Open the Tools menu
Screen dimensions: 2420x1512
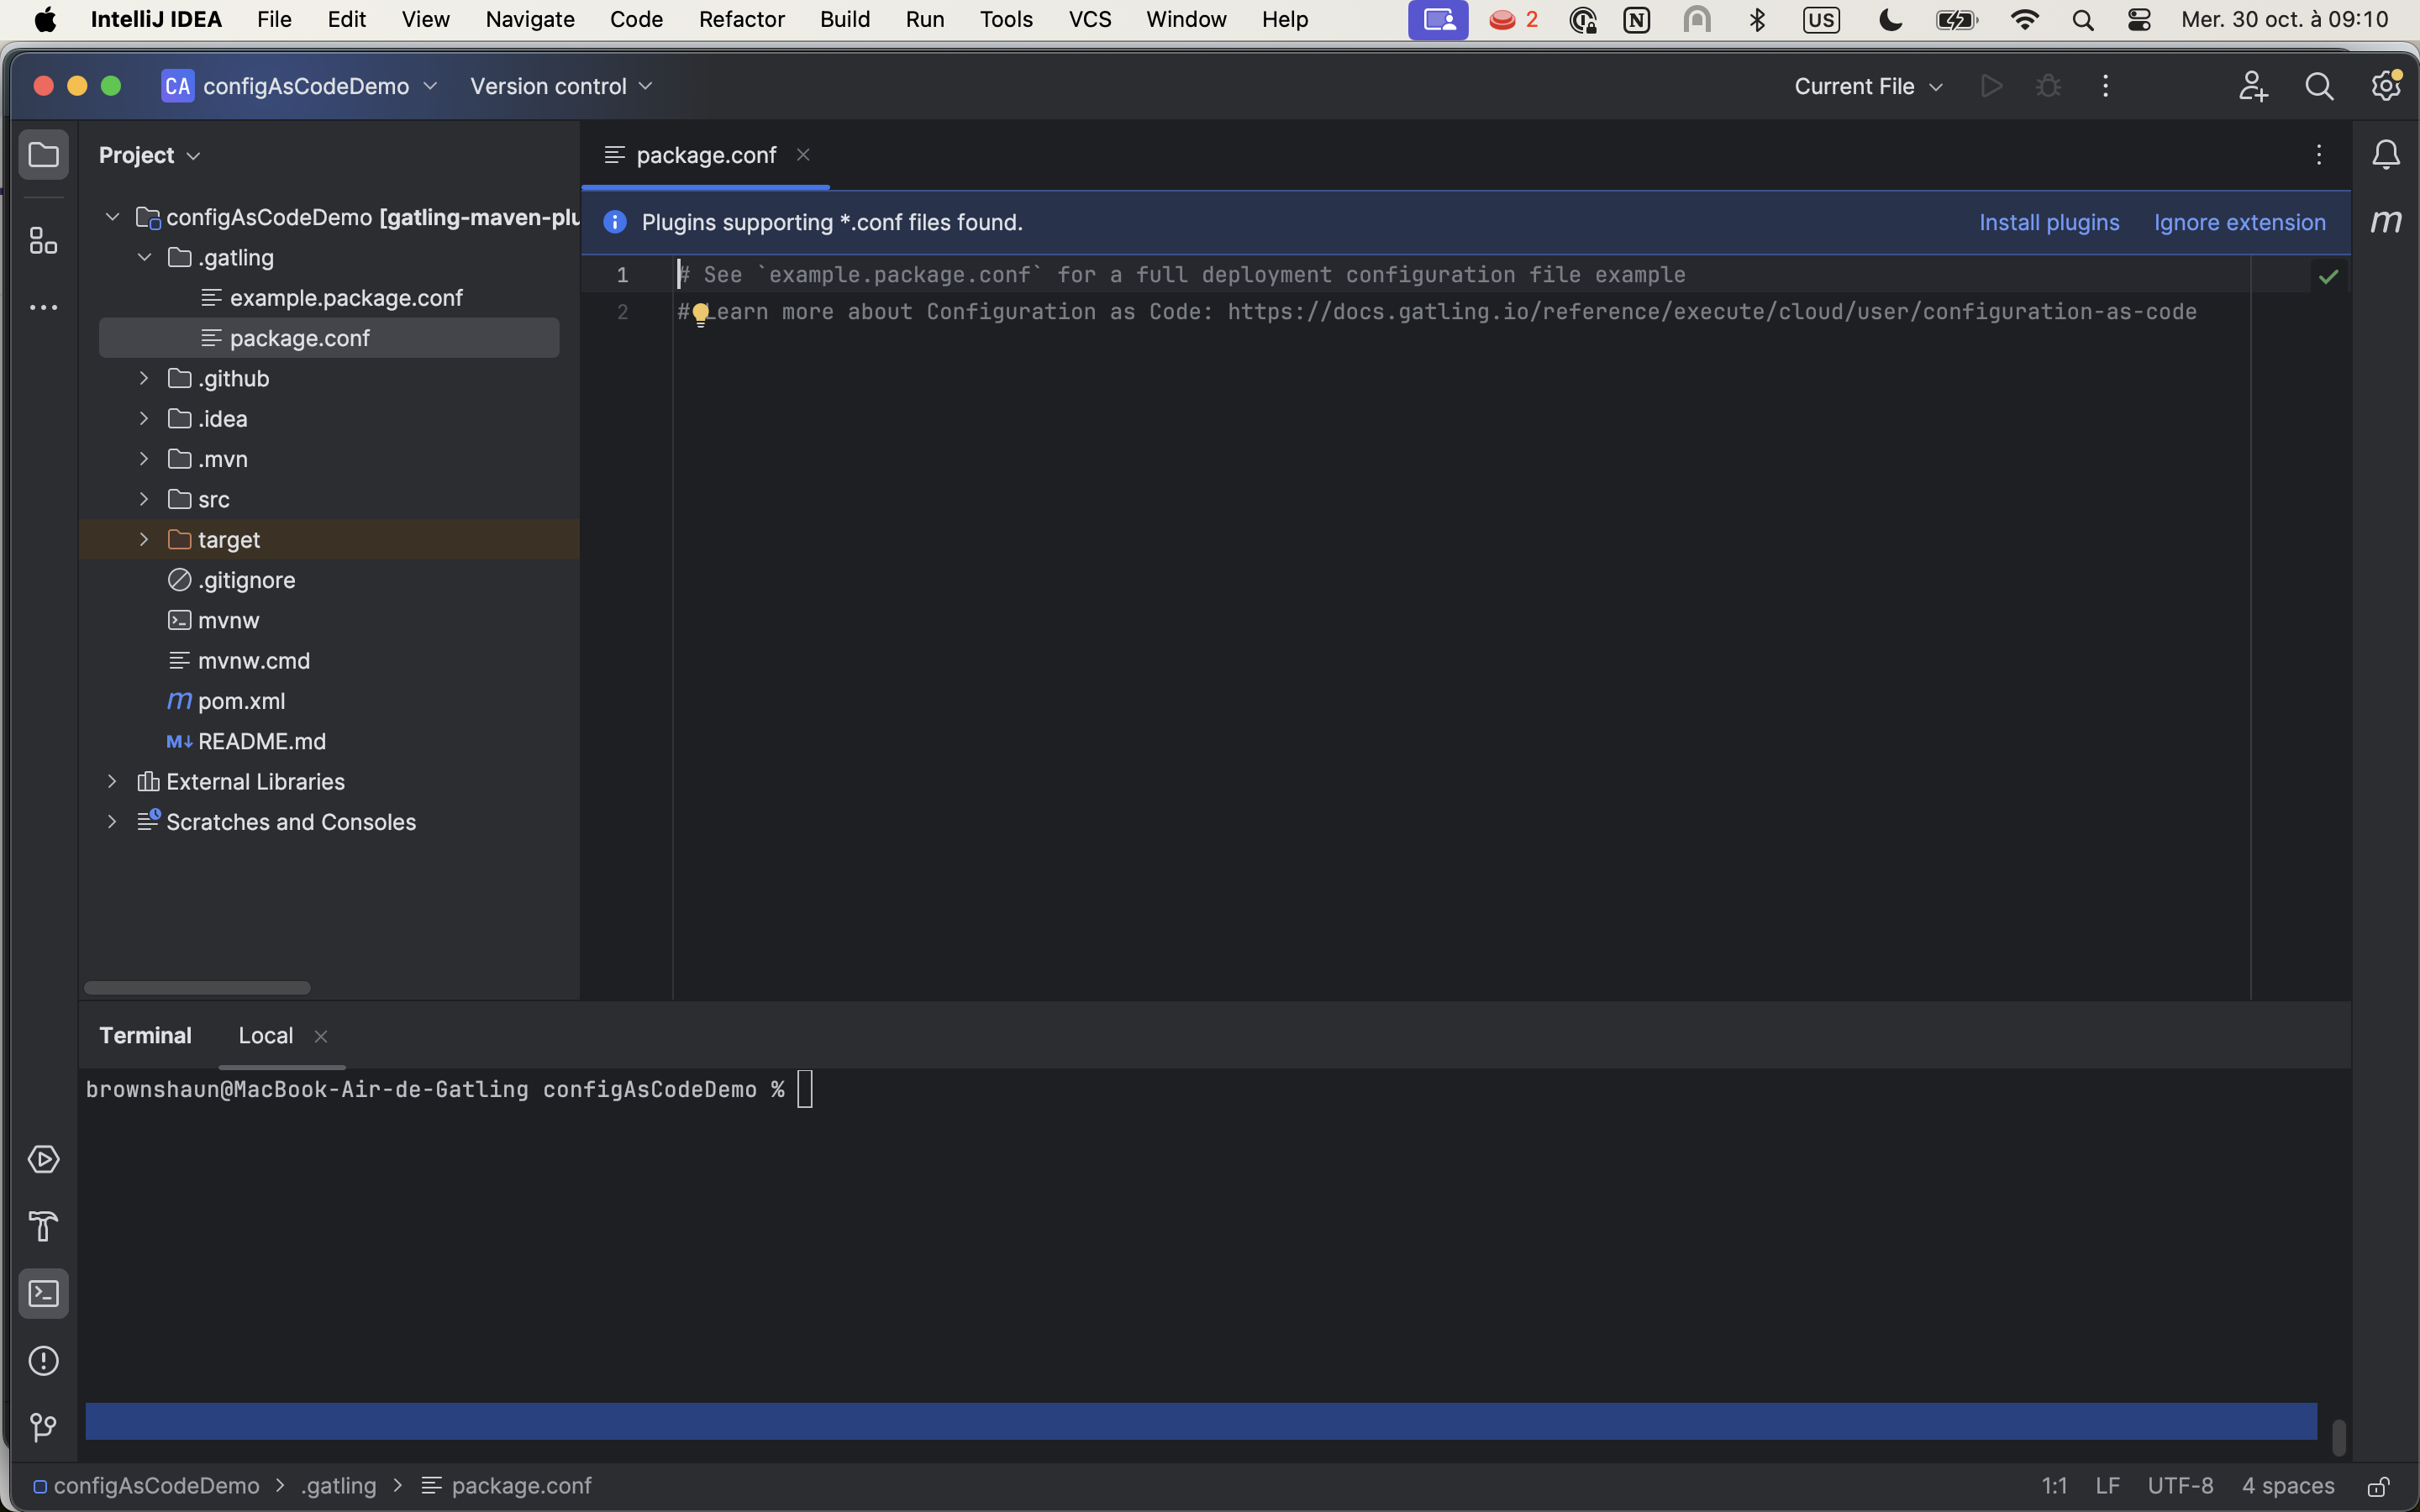tap(1006, 20)
